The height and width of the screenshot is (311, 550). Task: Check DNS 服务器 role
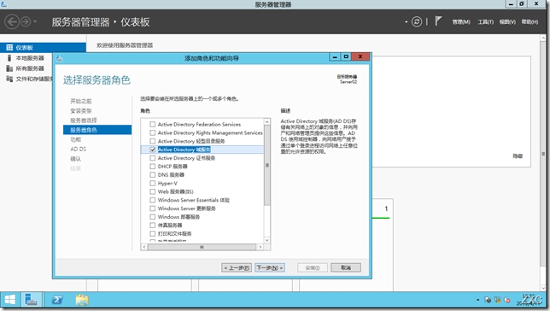point(152,175)
